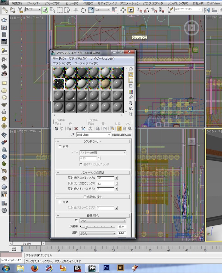Image resolution: width=222 pixels, height=273 pixels.
Task: Open the 屈折 ガラス dropdown
Action: tap(98, 233)
